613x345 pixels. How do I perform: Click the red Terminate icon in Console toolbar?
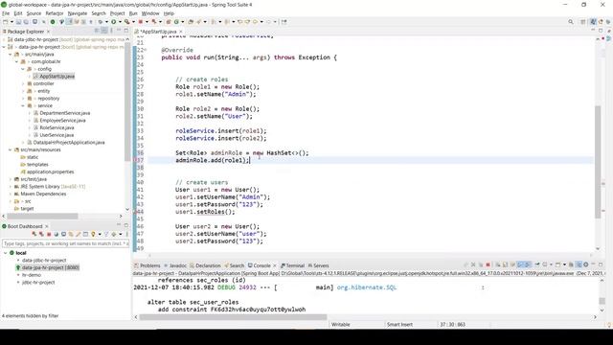pos(488,264)
